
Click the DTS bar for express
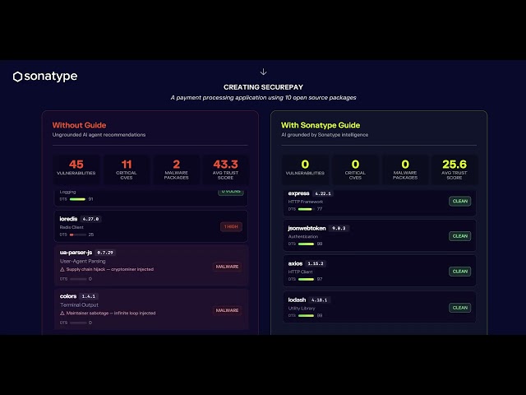point(306,209)
